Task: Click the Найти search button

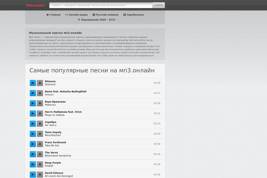Action: click(x=158, y=5)
